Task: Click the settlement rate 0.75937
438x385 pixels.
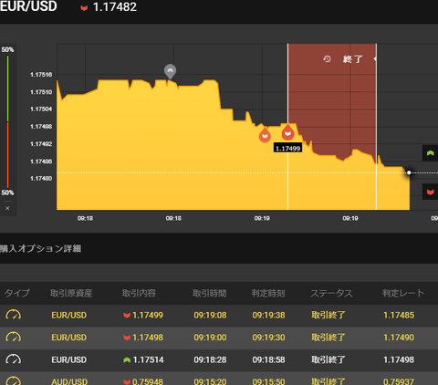Action: [399, 381]
